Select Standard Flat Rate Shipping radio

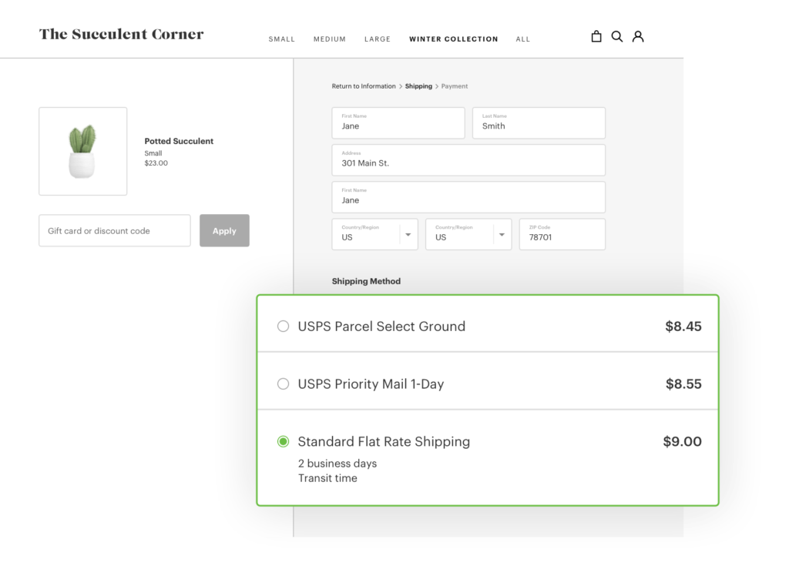(x=283, y=442)
